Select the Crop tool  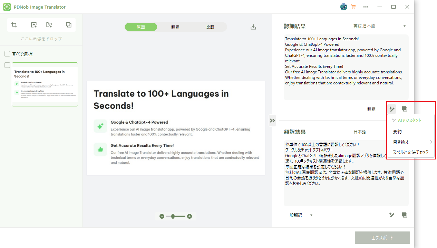(14, 24)
